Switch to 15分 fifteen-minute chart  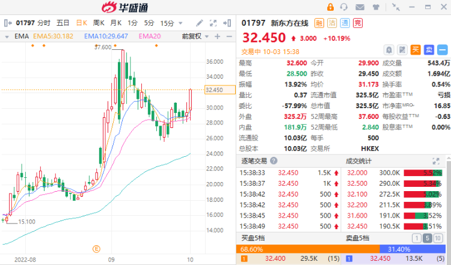(x=167, y=23)
